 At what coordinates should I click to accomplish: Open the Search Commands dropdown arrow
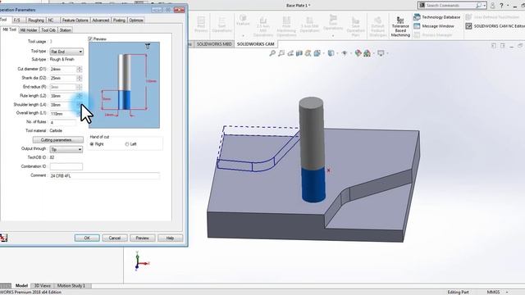[x=484, y=6]
